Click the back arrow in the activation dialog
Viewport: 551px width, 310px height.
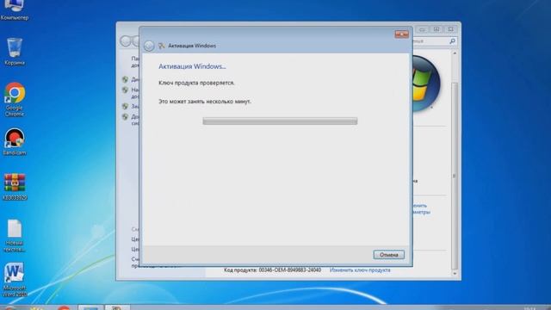pos(149,46)
